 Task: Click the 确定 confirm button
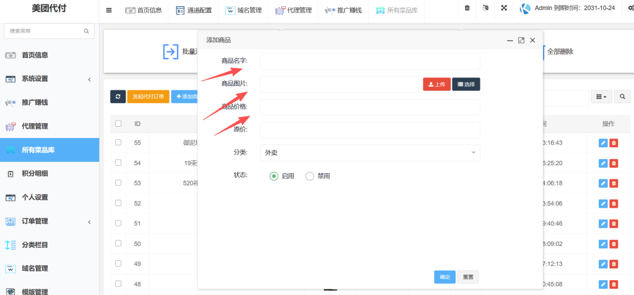coord(445,277)
